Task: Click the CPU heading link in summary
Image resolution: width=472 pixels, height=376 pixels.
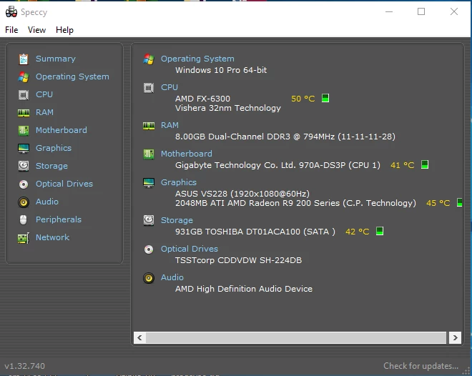Action: click(169, 87)
